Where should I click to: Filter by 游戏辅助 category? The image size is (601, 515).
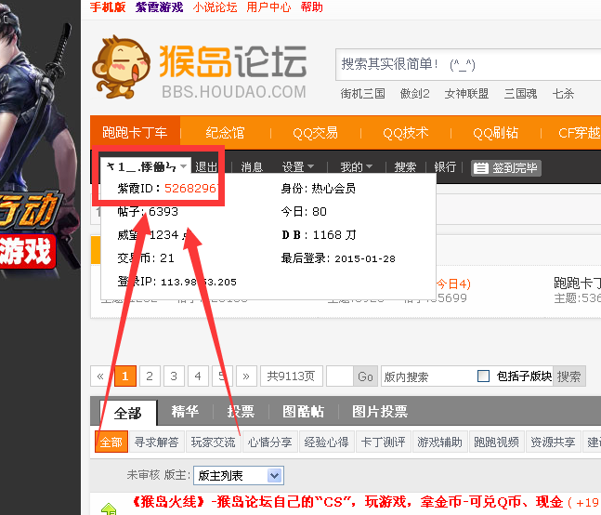(440, 442)
